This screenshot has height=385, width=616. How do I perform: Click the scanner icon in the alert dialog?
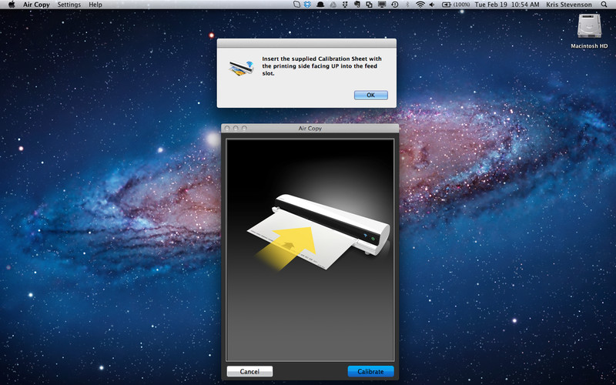pos(241,69)
